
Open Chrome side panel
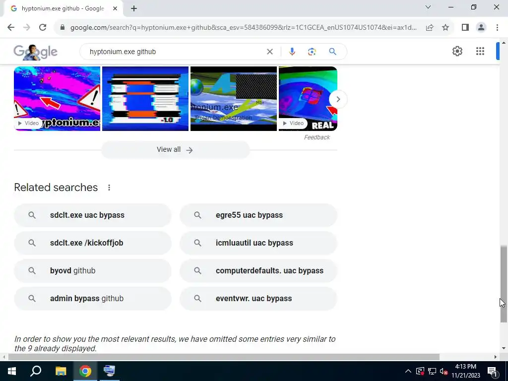click(x=465, y=28)
